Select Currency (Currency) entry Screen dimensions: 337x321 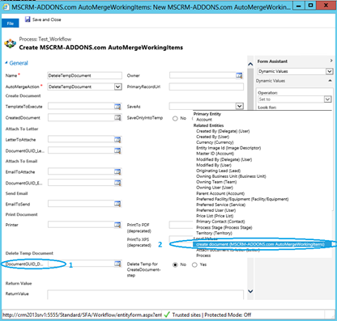click(x=215, y=142)
